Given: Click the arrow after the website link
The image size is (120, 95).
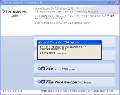Looking at the screenshot, I should click(x=115, y=91).
